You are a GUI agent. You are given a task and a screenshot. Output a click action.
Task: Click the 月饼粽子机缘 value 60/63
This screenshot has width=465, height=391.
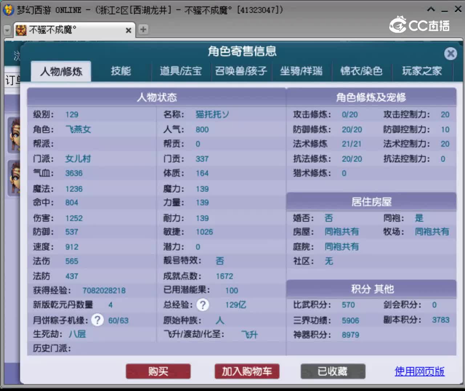[x=118, y=321]
